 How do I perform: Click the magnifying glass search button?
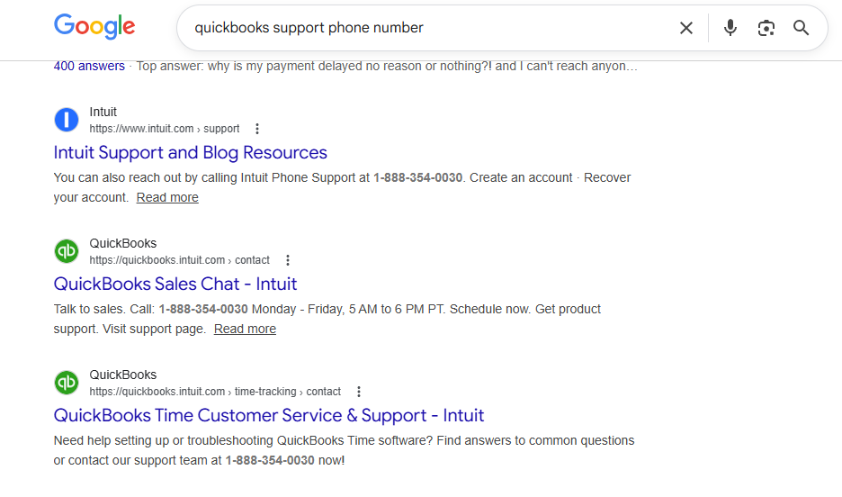[802, 28]
